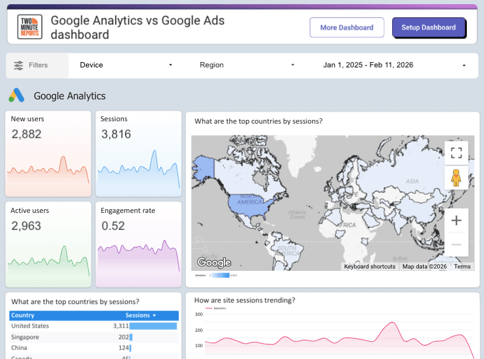484x359 pixels.
Task: Select the Google Analytics logo icon
Action: tap(16, 95)
